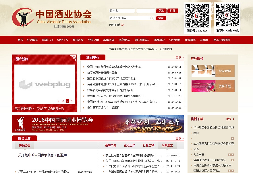
Task: Open the 新闻中心 item 第二届中国酒业"仪狄奖"评选结果公示
Action: tap(112, 78)
